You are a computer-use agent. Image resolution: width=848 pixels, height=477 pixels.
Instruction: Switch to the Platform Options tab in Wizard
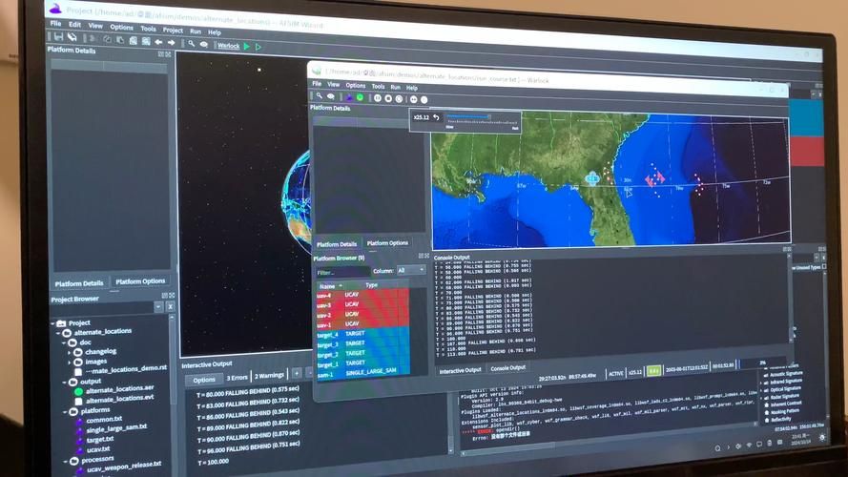click(x=140, y=281)
